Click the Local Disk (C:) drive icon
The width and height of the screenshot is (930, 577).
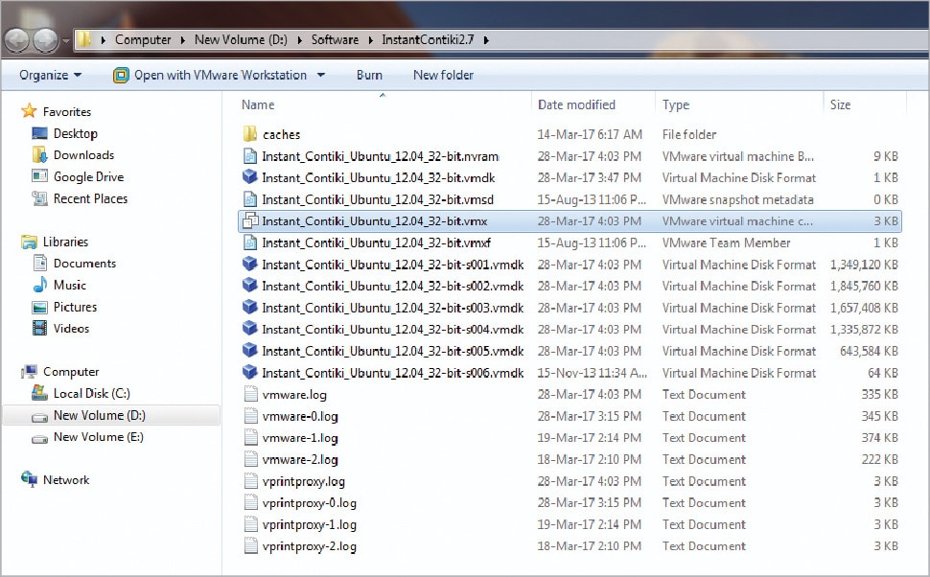39,394
